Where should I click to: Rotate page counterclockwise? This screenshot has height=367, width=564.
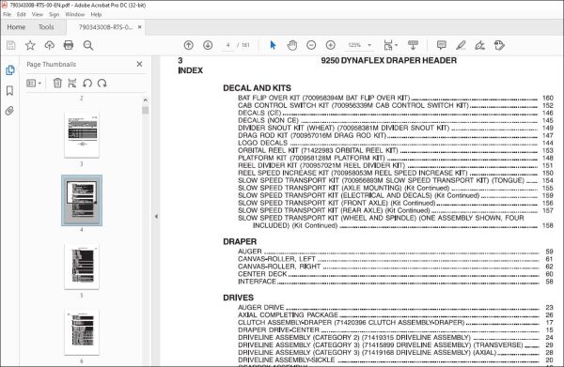87,84
